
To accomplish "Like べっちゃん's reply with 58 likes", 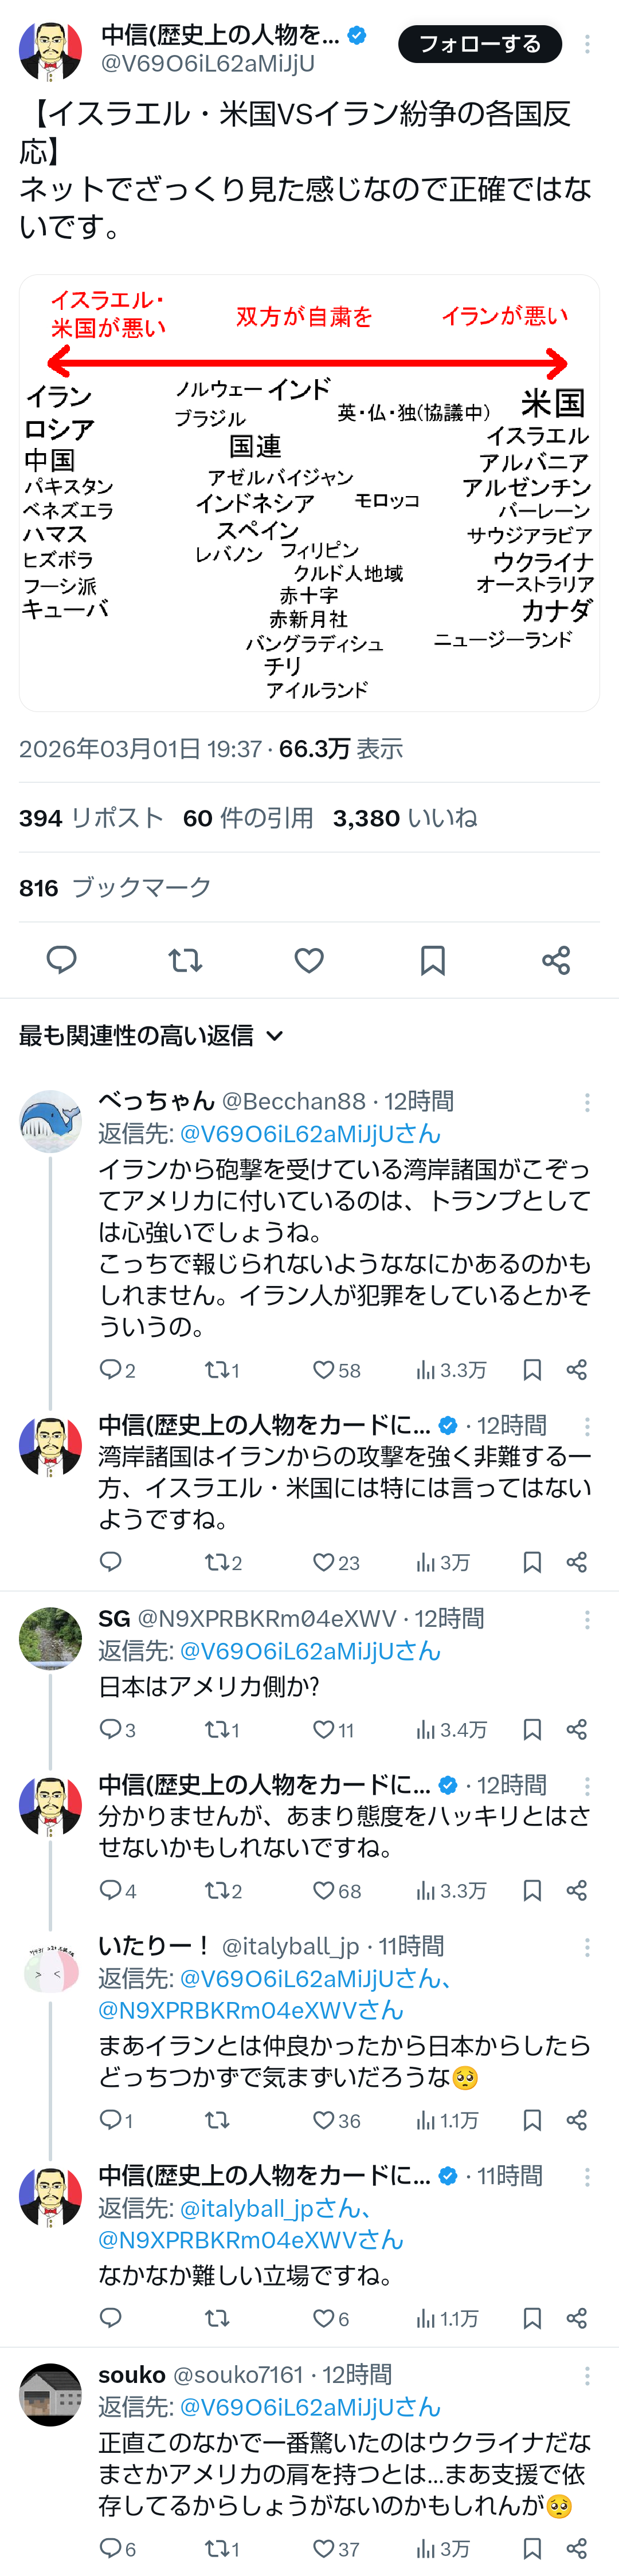I will tap(324, 1370).
